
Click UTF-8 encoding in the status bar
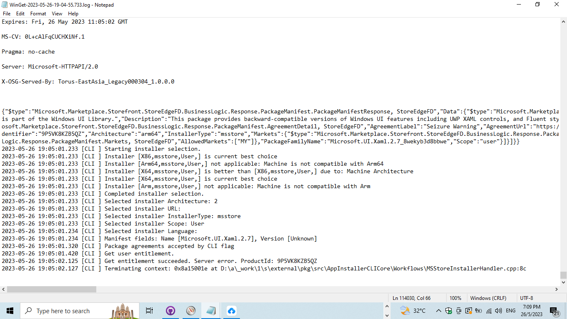click(526, 298)
